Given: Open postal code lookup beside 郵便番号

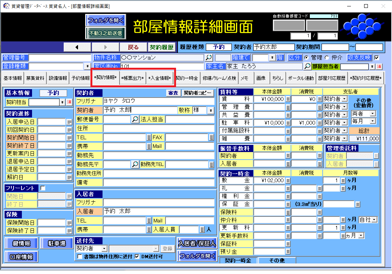Looking at the screenshot, I should (135, 119).
